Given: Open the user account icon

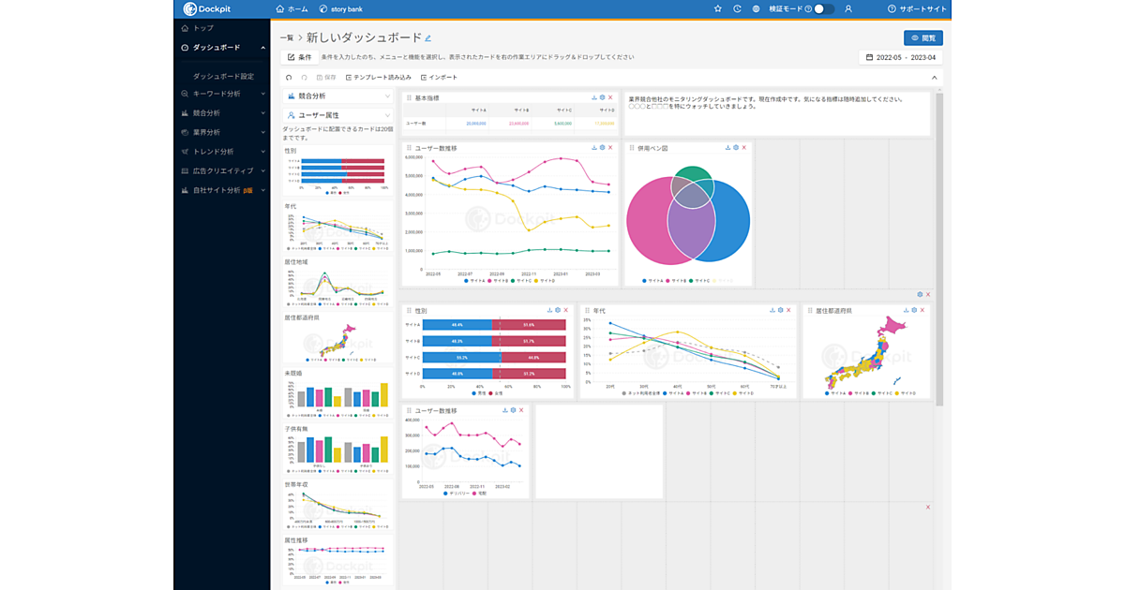Looking at the screenshot, I should click(848, 8).
